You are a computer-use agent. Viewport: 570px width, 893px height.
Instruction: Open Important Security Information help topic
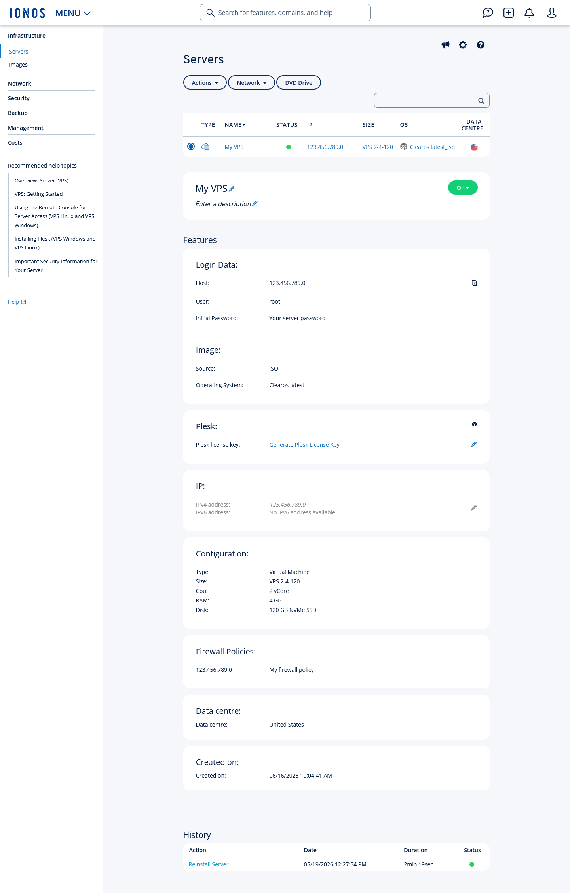point(56,266)
